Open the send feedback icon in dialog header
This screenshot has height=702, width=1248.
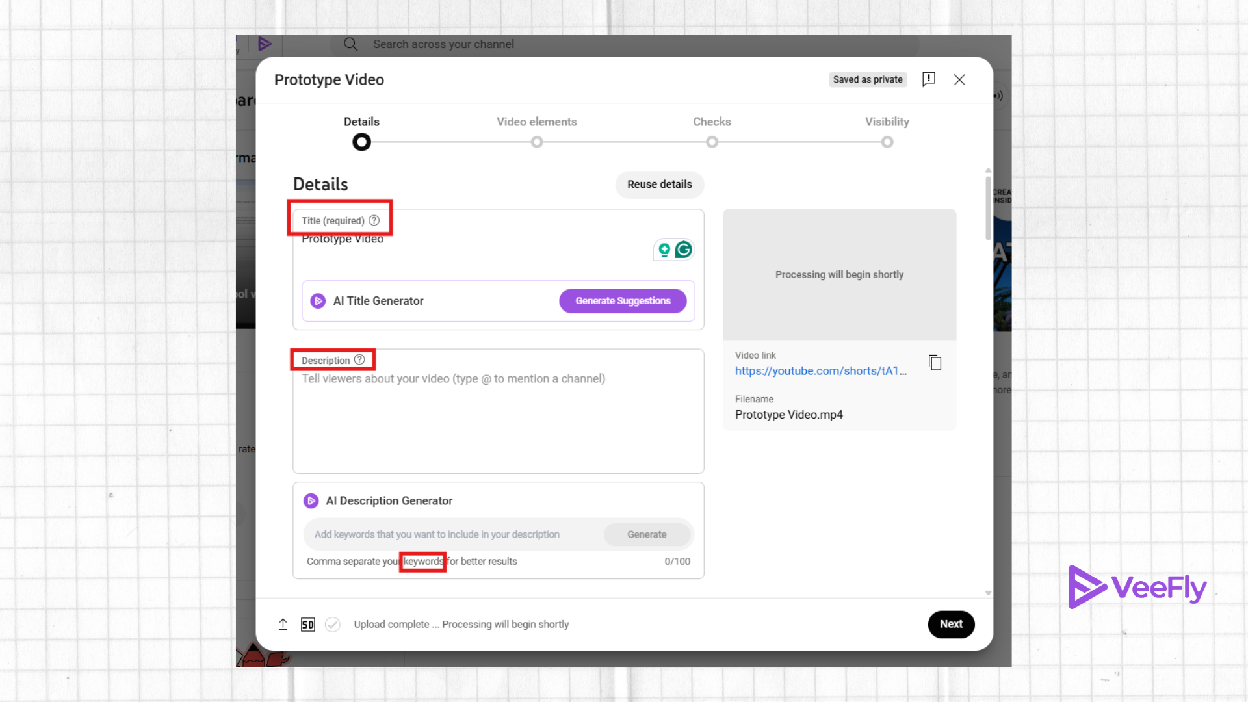(928, 79)
